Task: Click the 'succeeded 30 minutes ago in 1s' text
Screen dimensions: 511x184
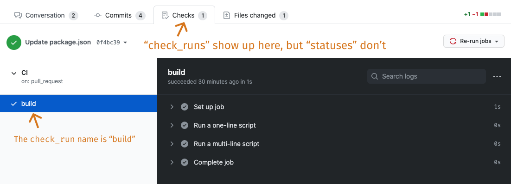Action: tap(210, 82)
